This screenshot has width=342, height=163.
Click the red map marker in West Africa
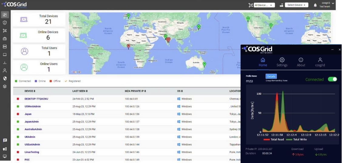pos(128,46)
